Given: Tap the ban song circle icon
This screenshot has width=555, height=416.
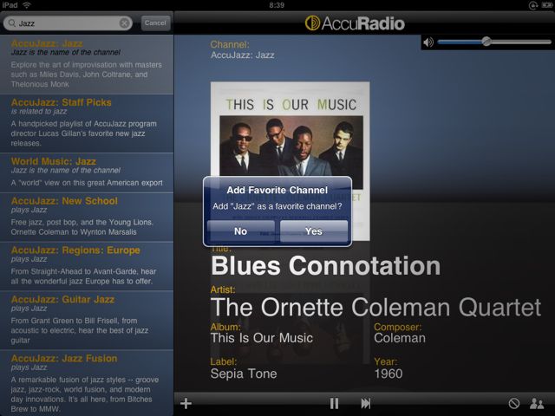Looking at the screenshot, I should 514,403.
